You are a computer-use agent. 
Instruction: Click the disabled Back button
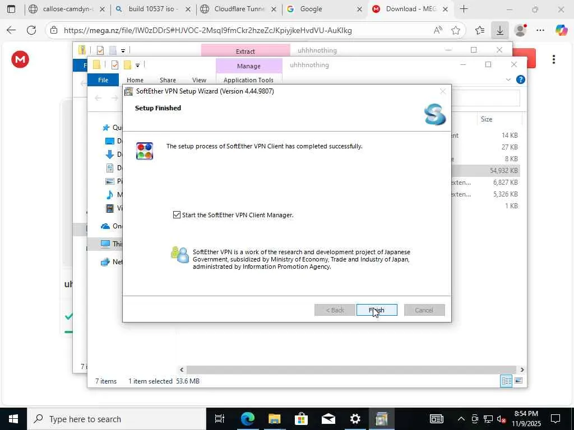tap(335, 310)
